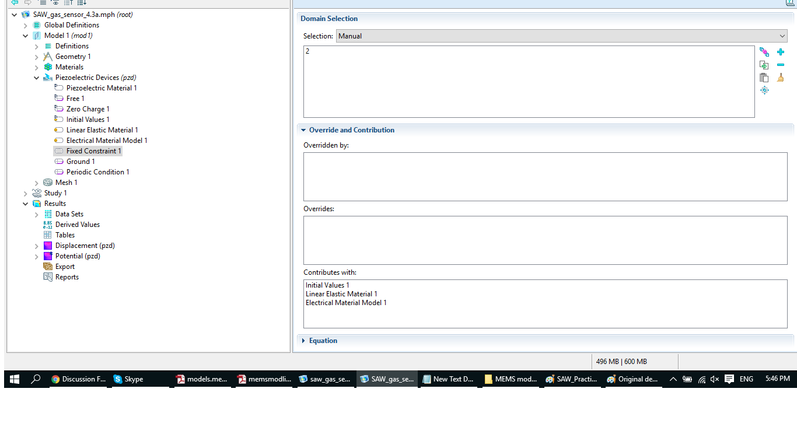Select Periodic Condition 1 node
The width and height of the screenshot is (797, 448).
[x=97, y=172]
